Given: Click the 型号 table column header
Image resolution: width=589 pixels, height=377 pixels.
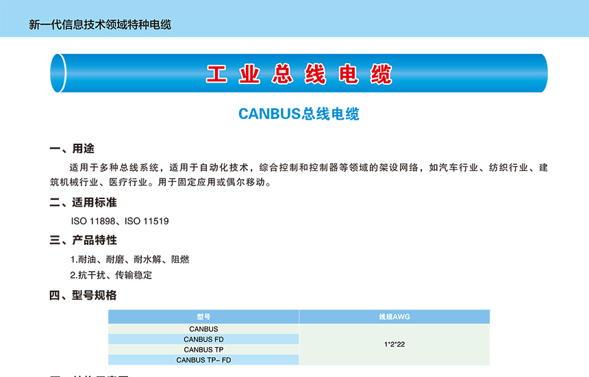Looking at the screenshot, I should click(203, 317).
